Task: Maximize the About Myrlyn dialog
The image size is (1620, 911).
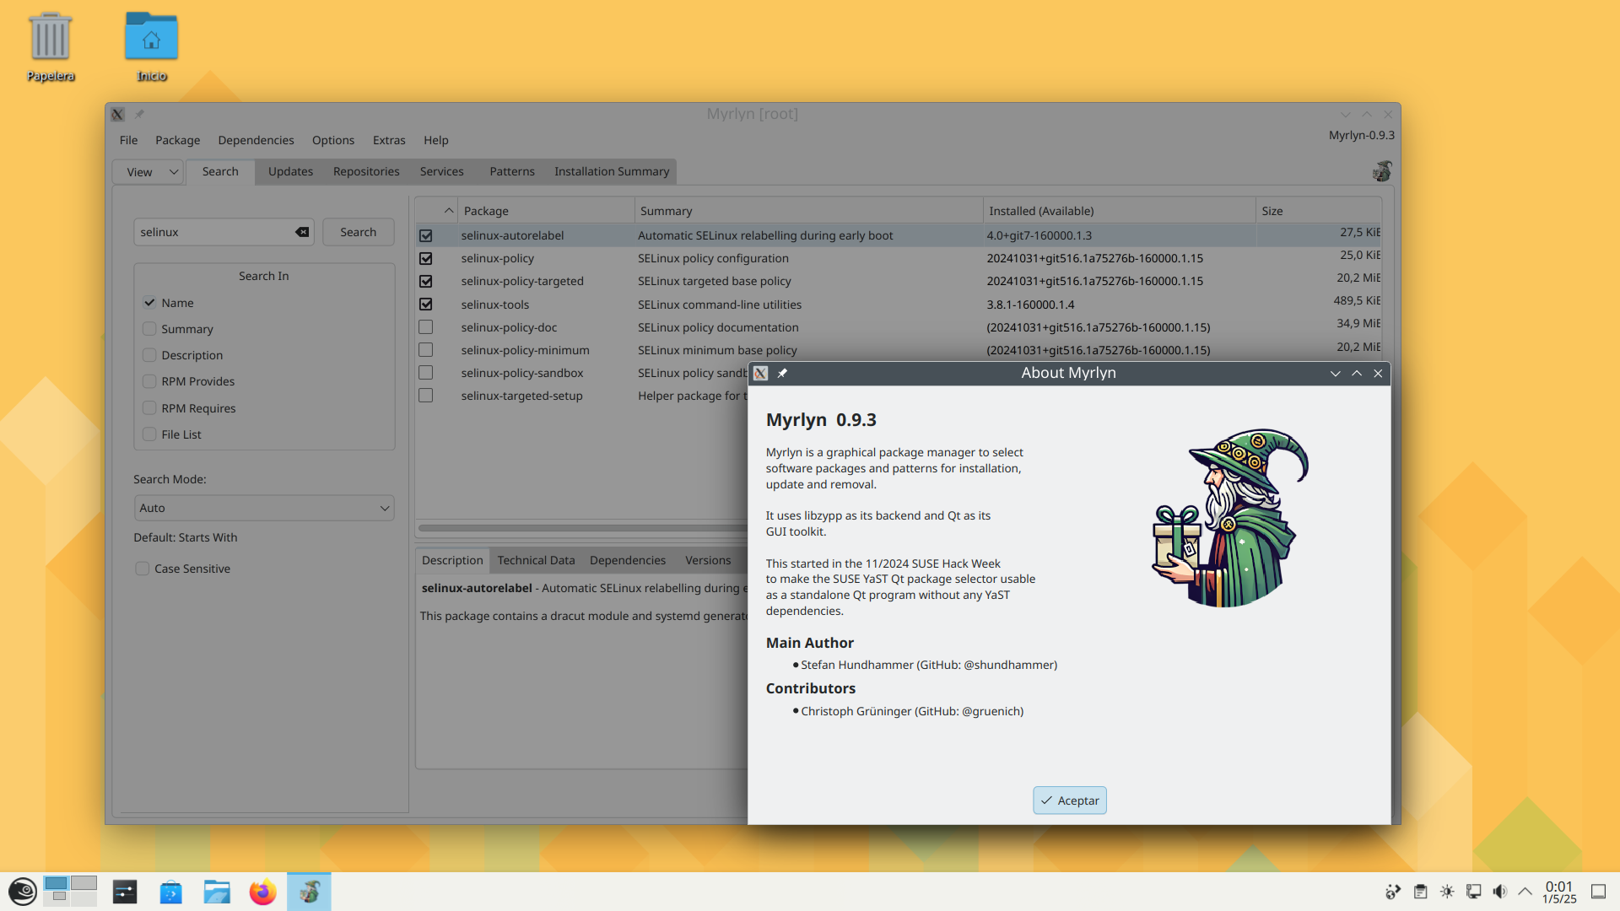Action: click(x=1357, y=373)
